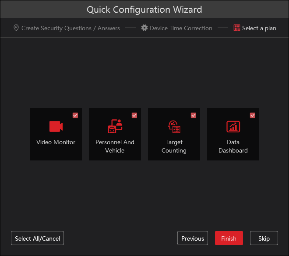Select the Data Dashboard label text

[x=233, y=146]
